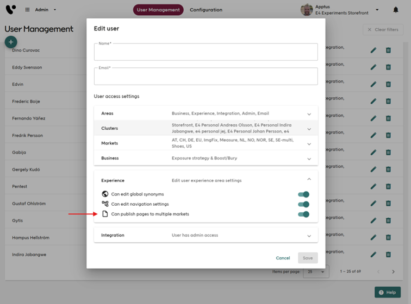Edit Fredrik Persson with pencil icon
This screenshot has height=304, width=411.
(373, 135)
